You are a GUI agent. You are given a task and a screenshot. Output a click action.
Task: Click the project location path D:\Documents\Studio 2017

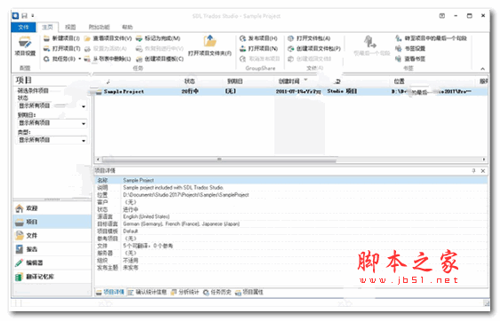pos(186,195)
